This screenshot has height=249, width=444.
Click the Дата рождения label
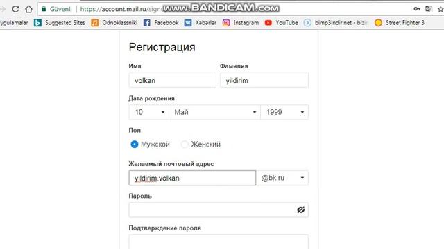pos(151,98)
